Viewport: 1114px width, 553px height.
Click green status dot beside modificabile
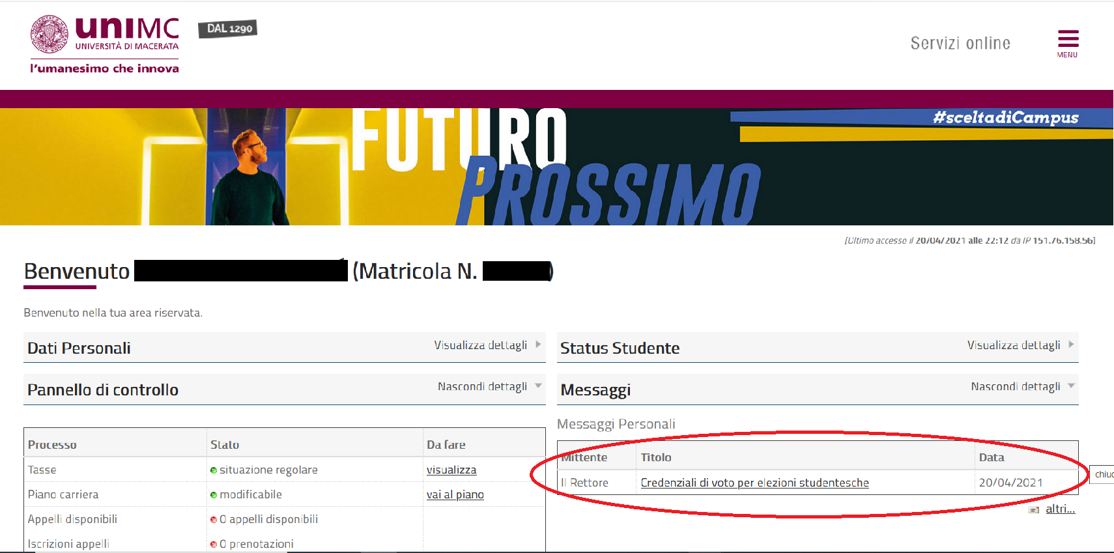click(214, 495)
